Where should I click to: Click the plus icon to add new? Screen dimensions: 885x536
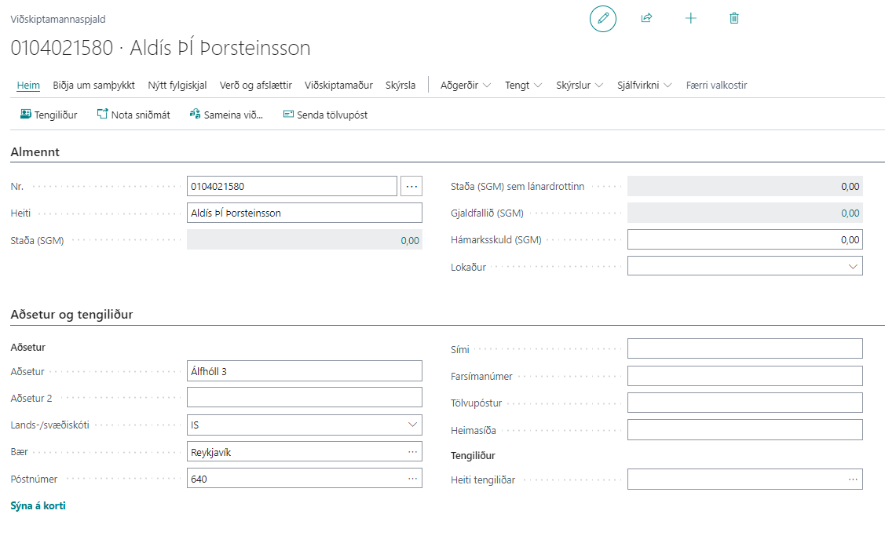691,18
